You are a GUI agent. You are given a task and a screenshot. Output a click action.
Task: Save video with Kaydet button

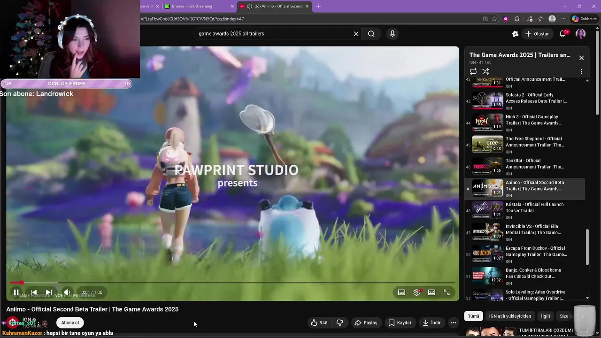pyautogui.click(x=400, y=323)
